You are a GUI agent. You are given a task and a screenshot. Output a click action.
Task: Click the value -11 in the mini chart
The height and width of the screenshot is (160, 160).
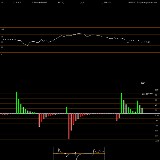click(103, 156)
